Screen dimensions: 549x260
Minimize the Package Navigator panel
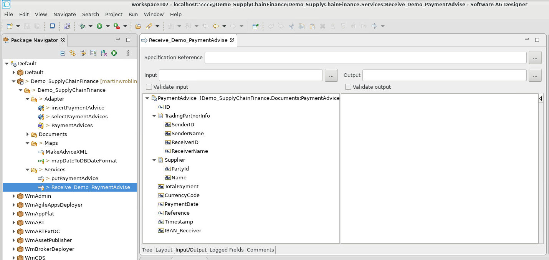coord(118,40)
